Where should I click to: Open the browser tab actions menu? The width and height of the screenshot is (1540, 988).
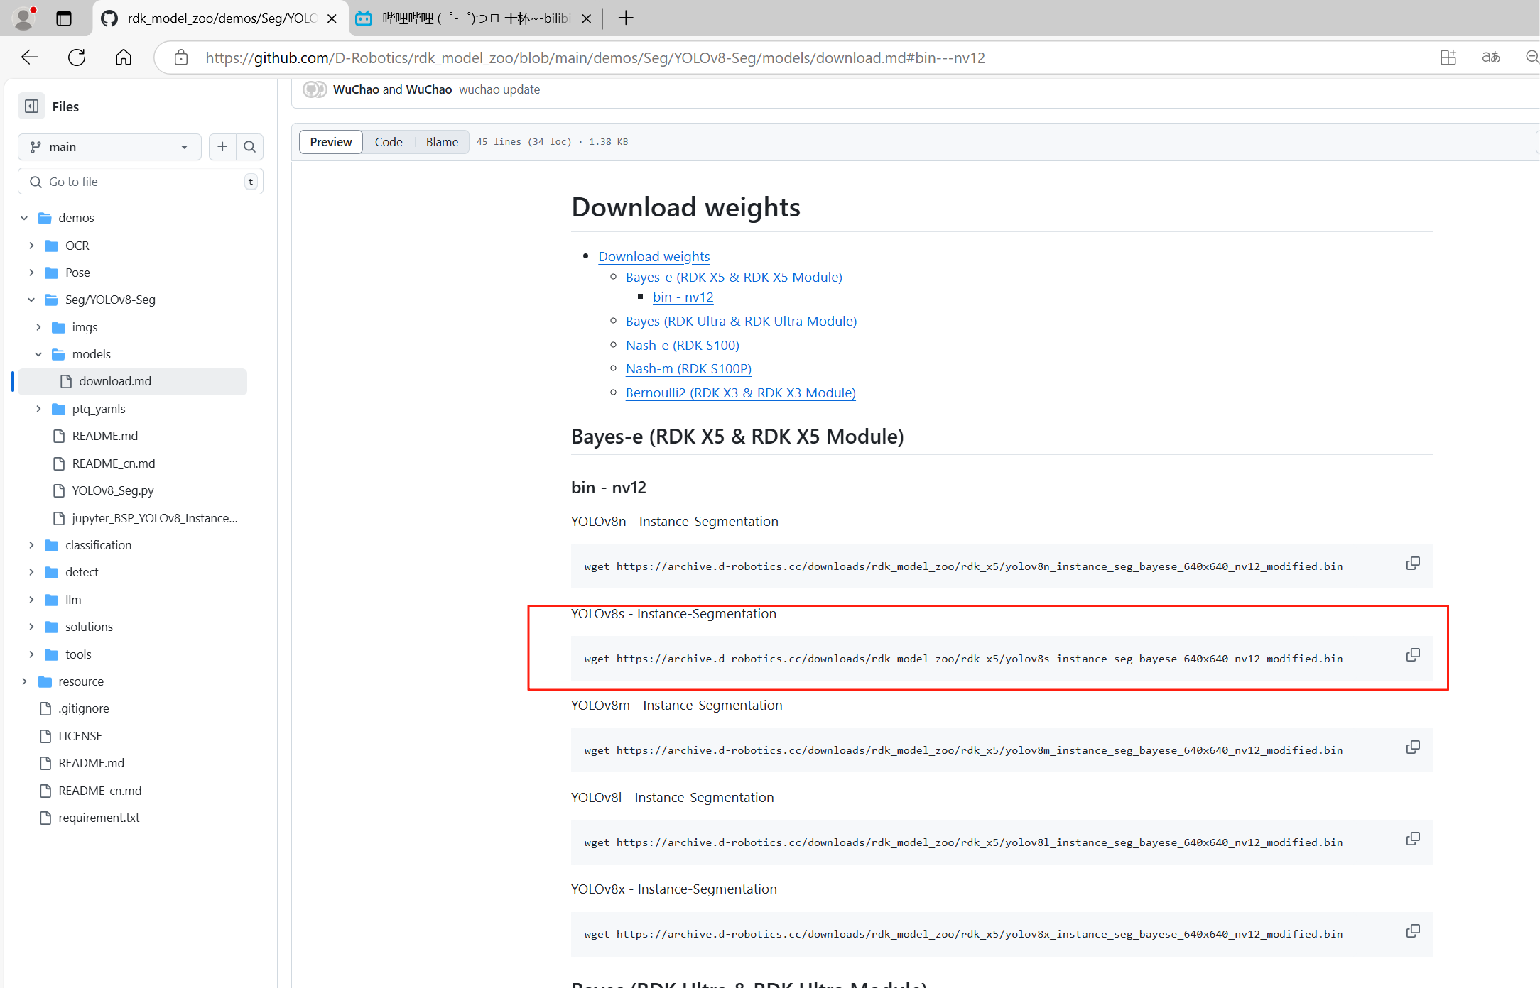[64, 18]
